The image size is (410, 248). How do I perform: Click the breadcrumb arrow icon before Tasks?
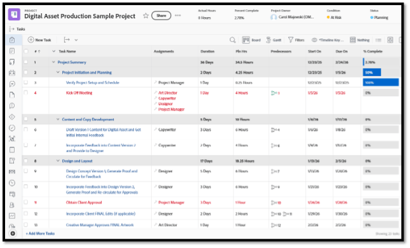click(x=11, y=28)
